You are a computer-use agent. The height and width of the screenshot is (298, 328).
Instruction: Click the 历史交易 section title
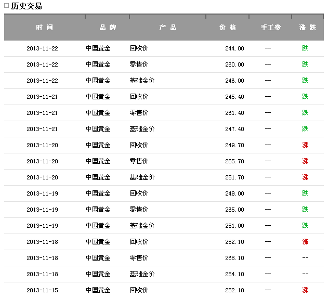click(x=27, y=6)
